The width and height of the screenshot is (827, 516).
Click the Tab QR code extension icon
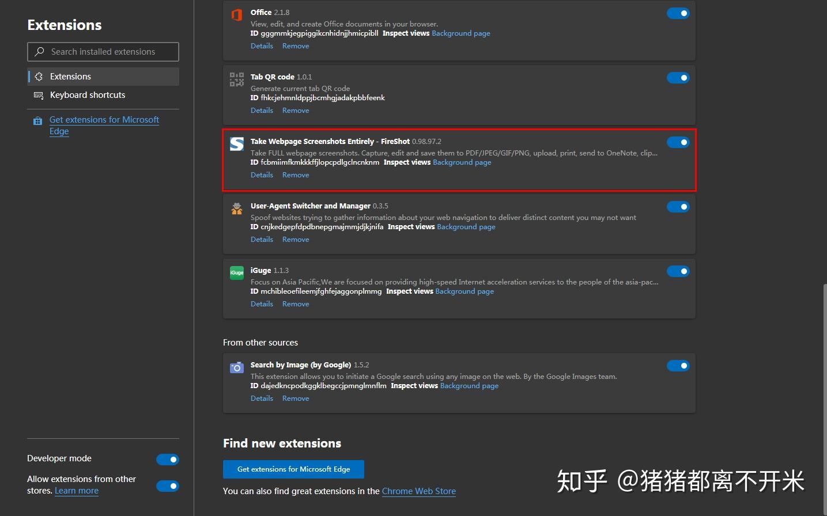[237, 79]
